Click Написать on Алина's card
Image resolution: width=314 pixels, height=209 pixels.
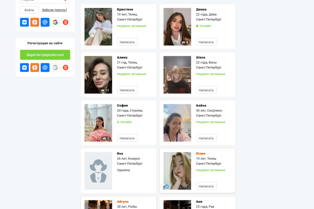[127, 90]
